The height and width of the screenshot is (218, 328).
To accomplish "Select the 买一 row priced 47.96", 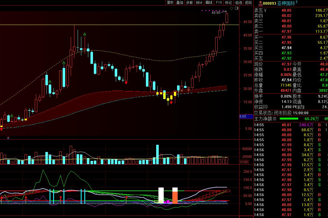I will coord(291,37).
